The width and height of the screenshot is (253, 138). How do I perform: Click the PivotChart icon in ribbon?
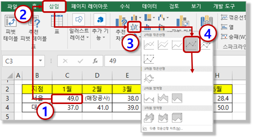tap(183, 21)
